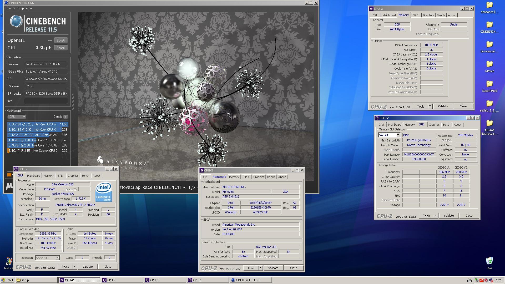Select the setup taskbar item

coord(36,280)
